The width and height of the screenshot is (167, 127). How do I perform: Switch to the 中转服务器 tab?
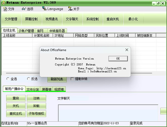coord(57,31)
